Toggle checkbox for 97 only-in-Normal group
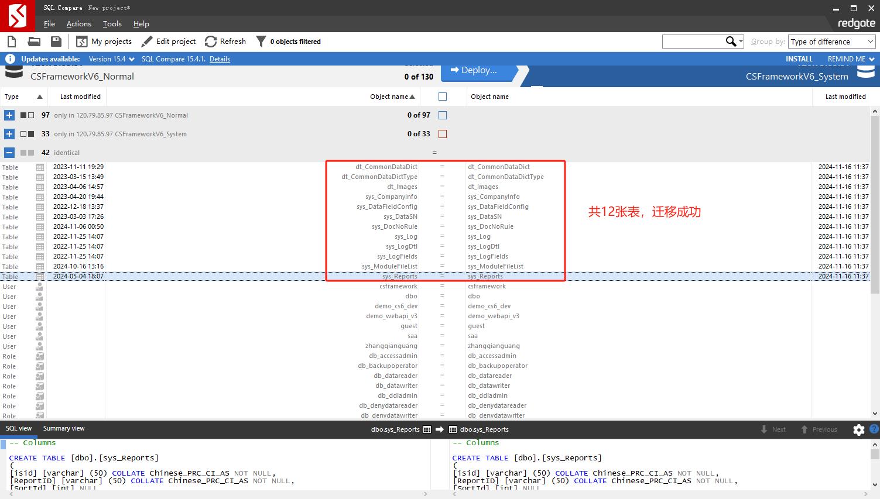Image resolution: width=880 pixels, height=499 pixels. (x=443, y=115)
